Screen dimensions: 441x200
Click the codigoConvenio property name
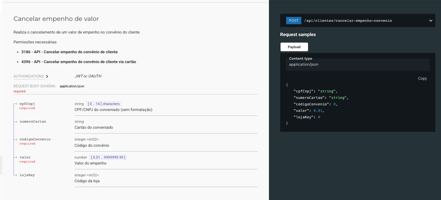tap(35, 139)
